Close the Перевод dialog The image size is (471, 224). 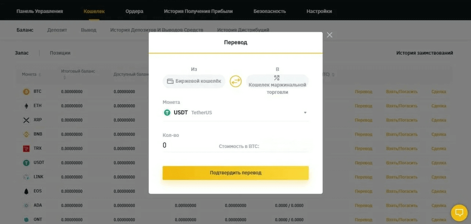(330, 35)
